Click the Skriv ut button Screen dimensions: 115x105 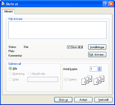coord(63,100)
